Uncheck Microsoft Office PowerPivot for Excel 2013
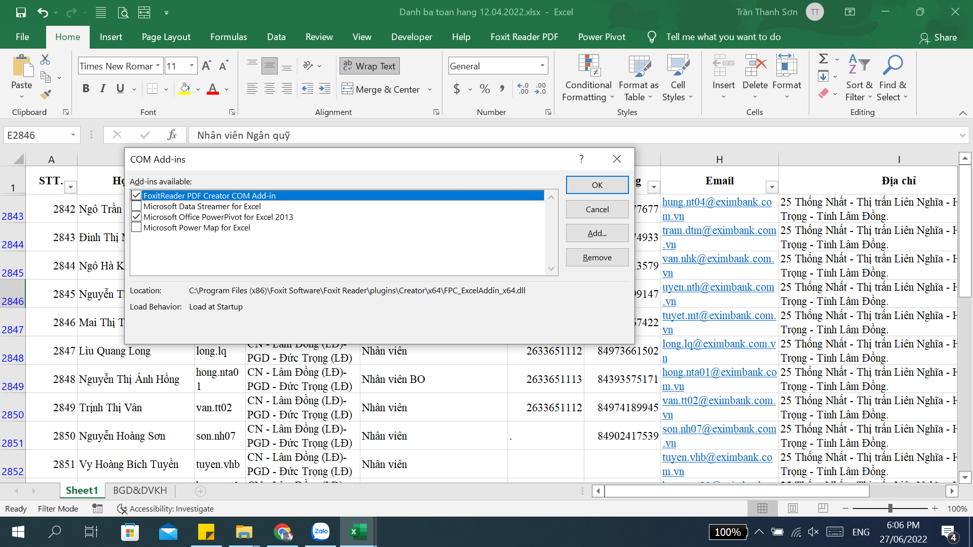The width and height of the screenshot is (973, 547). tap(136, 217)
